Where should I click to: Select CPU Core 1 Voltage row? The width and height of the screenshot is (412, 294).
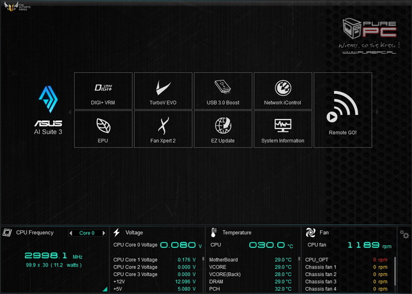155,260
